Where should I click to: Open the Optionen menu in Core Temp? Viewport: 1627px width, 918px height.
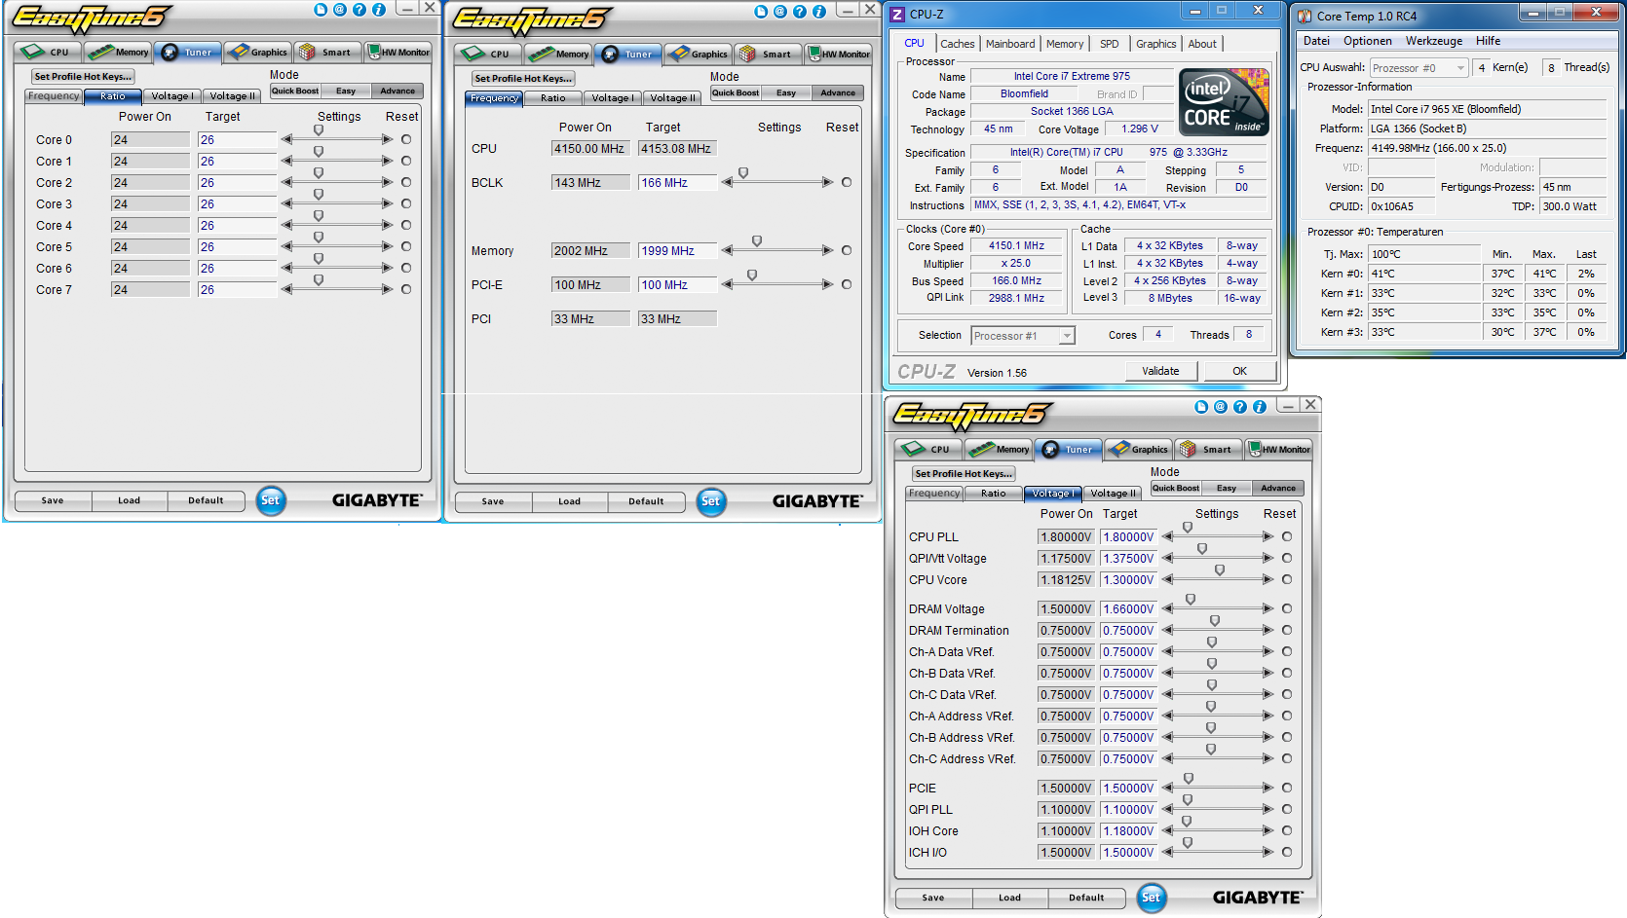[x=1368, y=41]
